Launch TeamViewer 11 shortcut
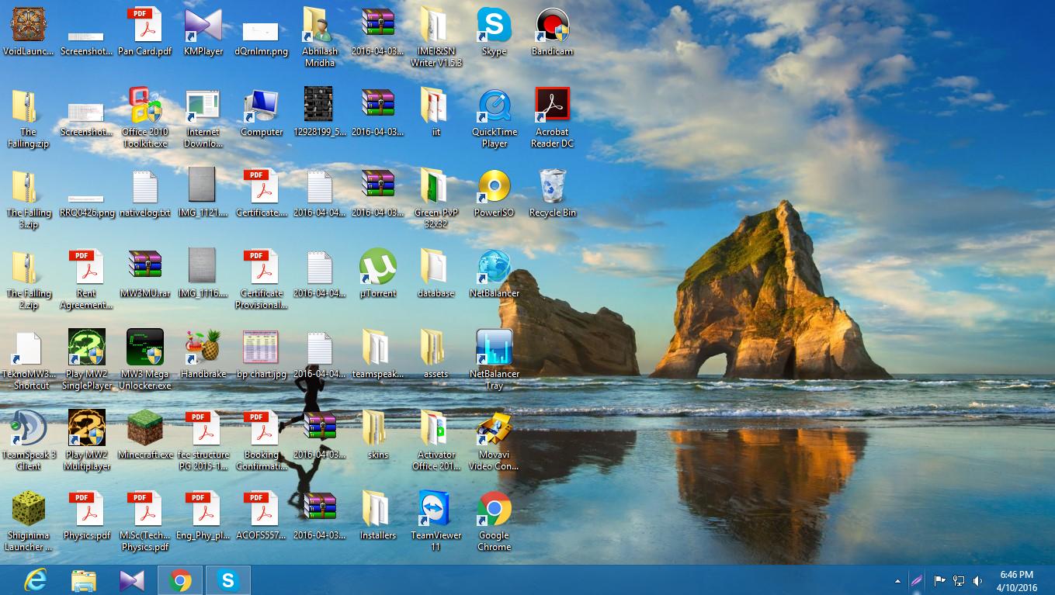 coord(436,521)
